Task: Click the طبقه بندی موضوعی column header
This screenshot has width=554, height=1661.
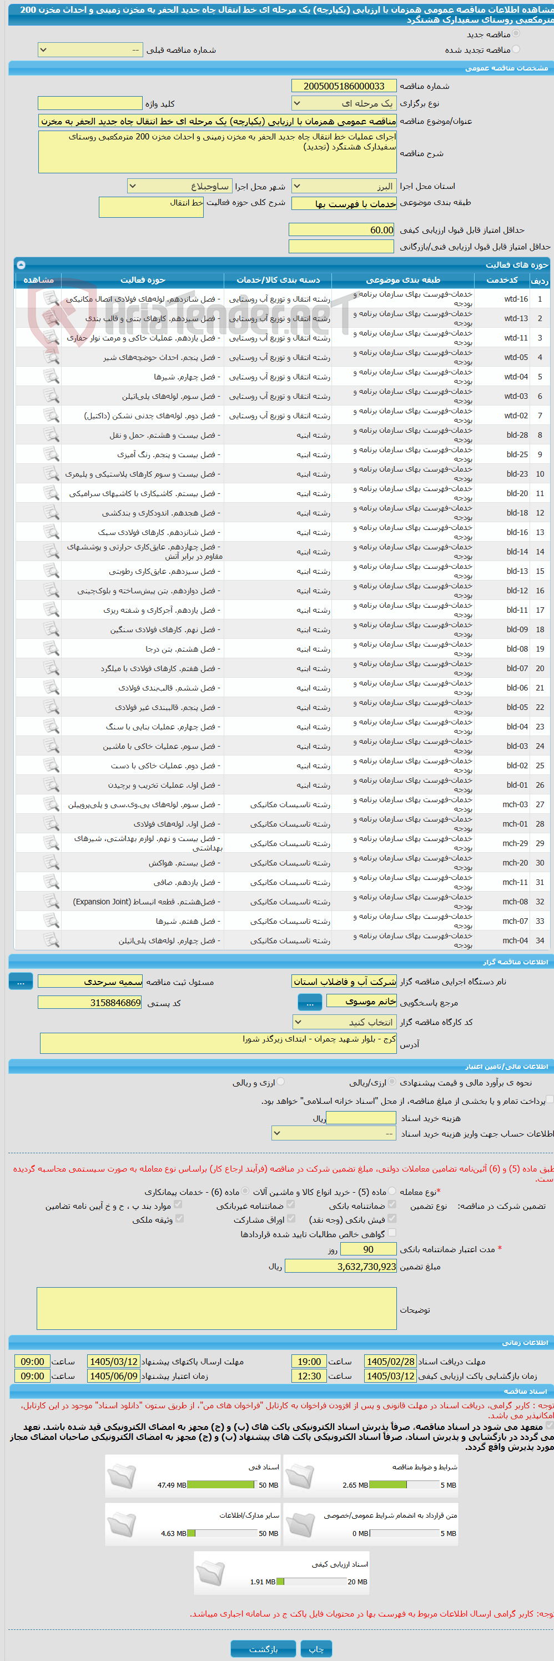Action: click(x=403, y=280)
